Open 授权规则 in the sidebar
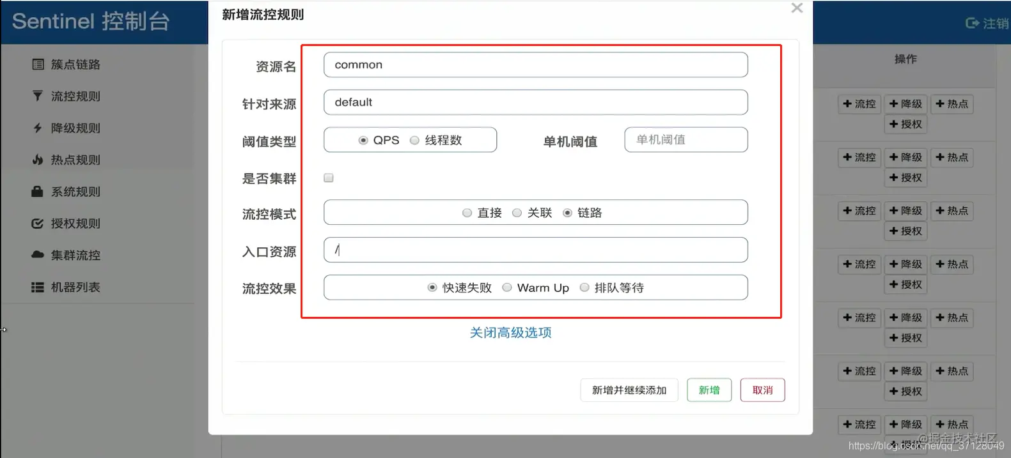Image resolution: width=1011 pixels, height=458 pixels. click(75, 224)
